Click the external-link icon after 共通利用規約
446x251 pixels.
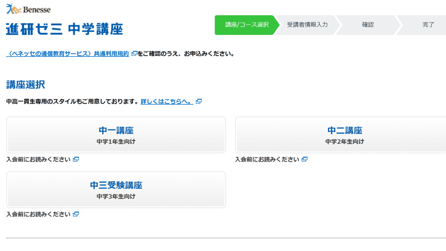(134, 54)
